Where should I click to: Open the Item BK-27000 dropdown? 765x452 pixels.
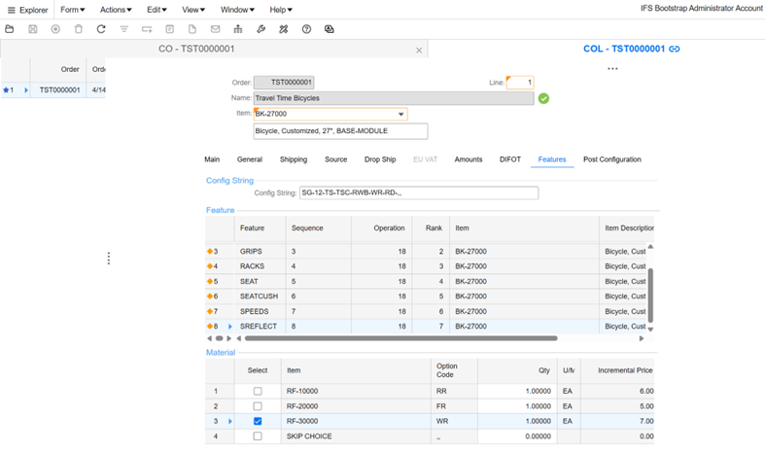click(401, 115)
